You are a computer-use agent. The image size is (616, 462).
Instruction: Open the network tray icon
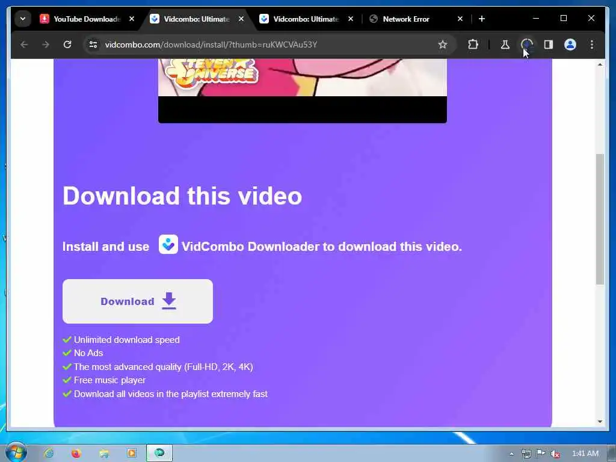pos(526,454)
